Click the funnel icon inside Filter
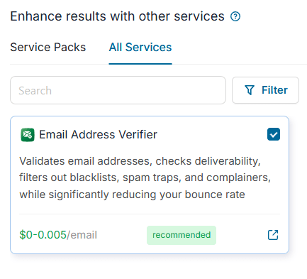 [x=250, y=90]
